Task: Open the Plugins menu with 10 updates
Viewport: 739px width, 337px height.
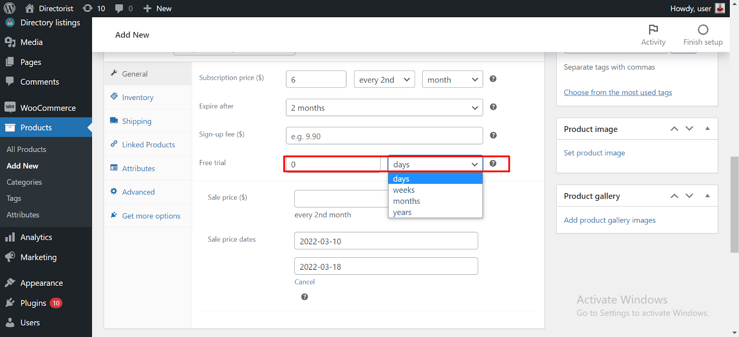Action: tap(46, 303)
